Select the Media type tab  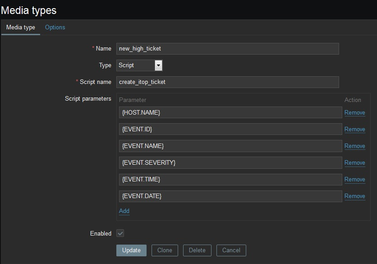pos(21,28)
